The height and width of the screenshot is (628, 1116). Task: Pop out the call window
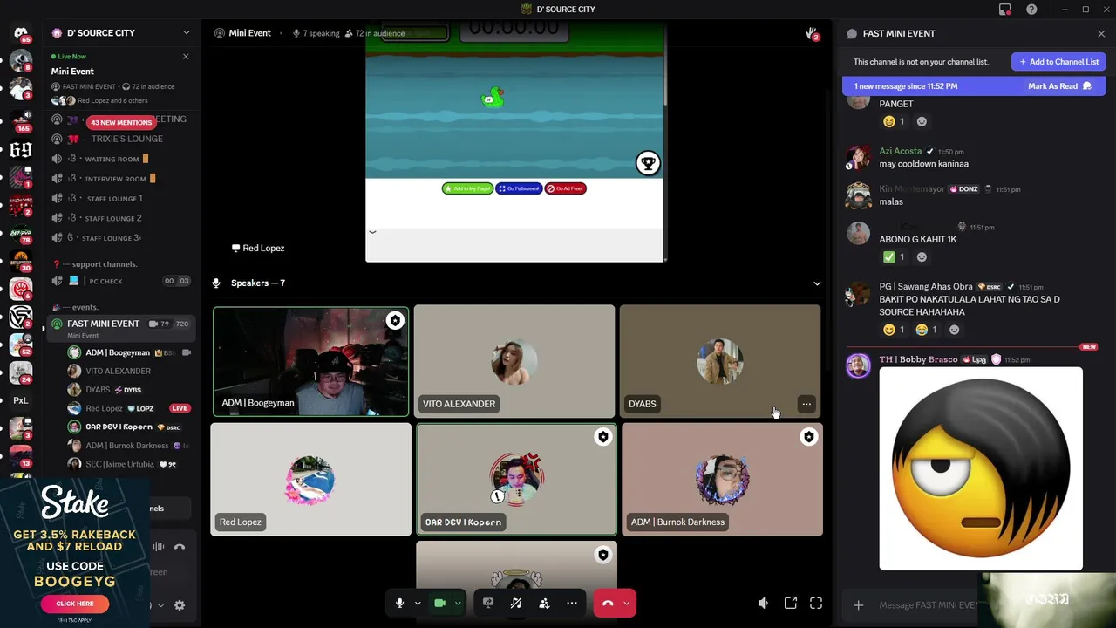tap(791, 603)
